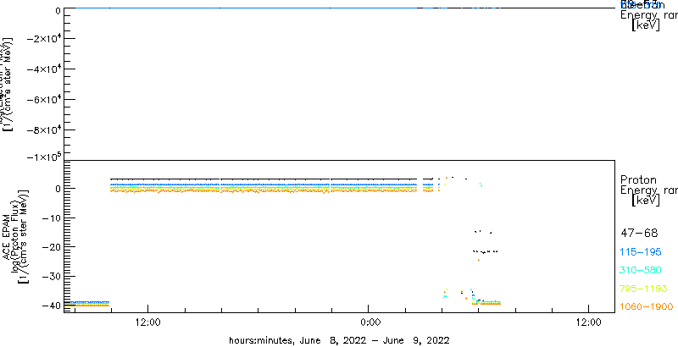Image resolution: width=678 pixels, height=347 pixels.
Task: Click the −6×10⁴ y-axis label in the top panel
Action: coord(44,99)
